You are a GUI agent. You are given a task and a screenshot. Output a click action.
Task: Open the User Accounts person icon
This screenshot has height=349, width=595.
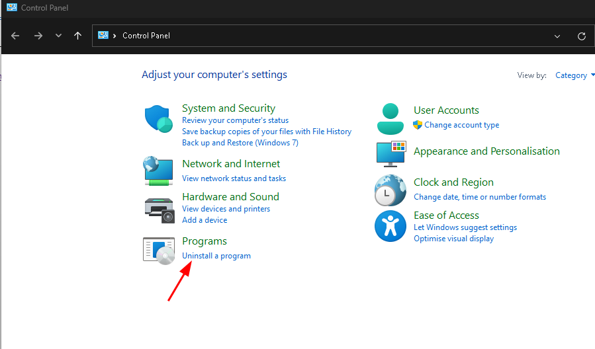390,119
